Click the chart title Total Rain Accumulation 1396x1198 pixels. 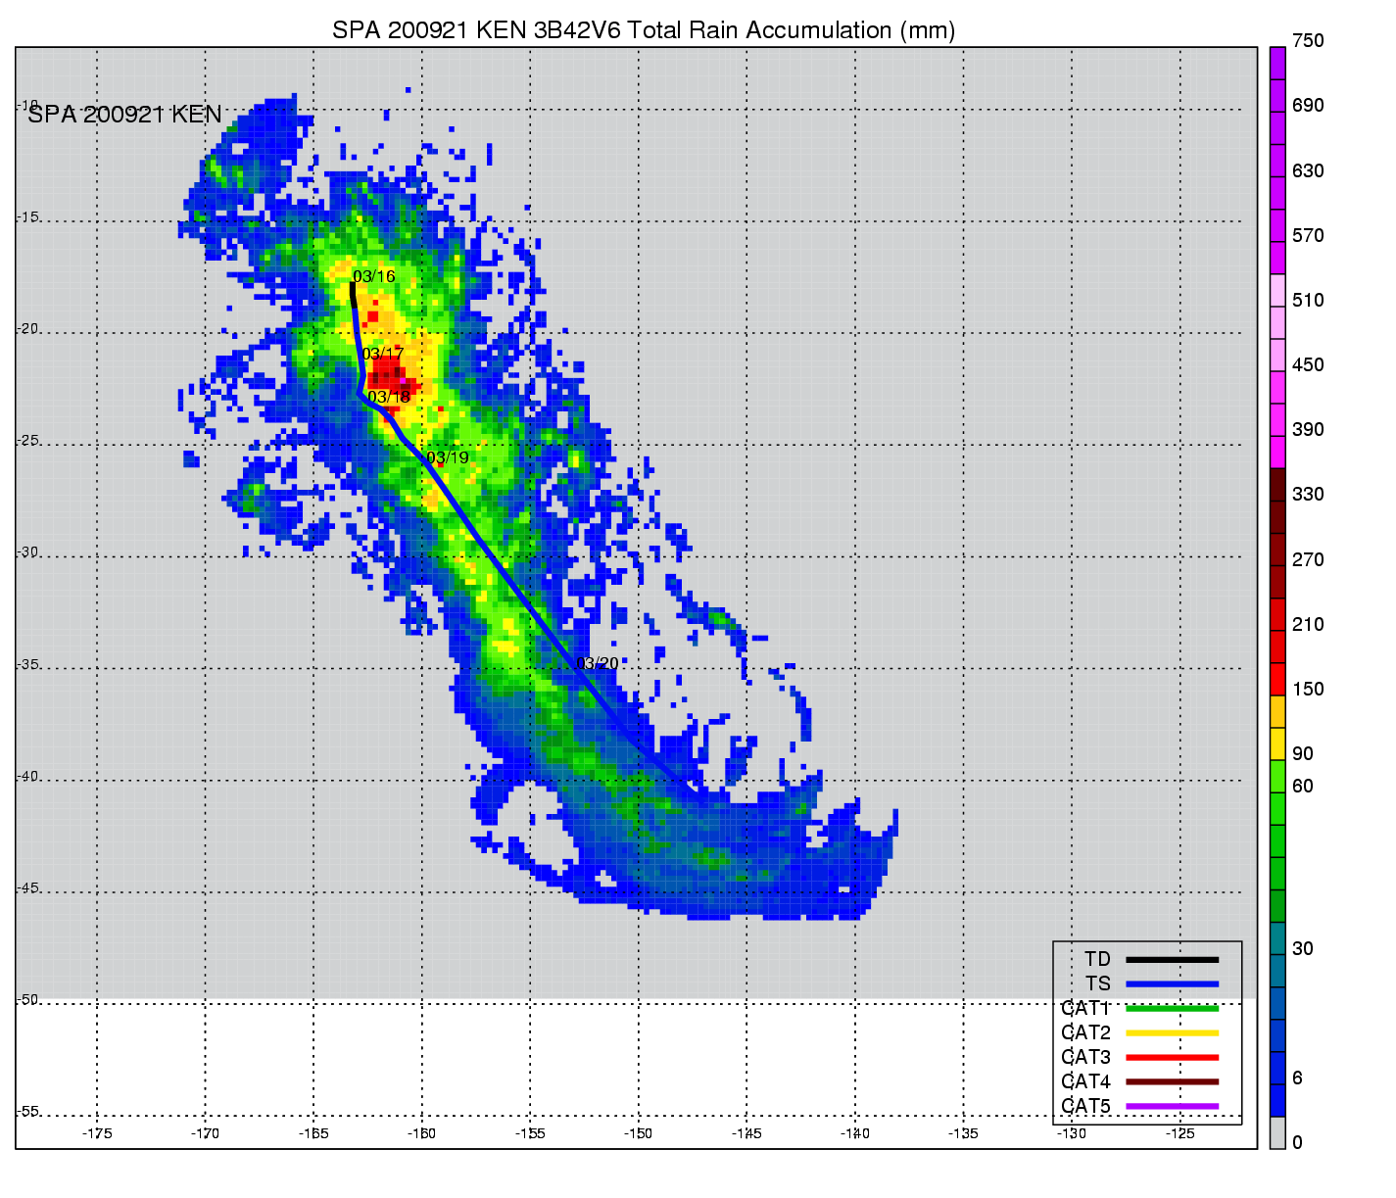[x=644, y=30]
